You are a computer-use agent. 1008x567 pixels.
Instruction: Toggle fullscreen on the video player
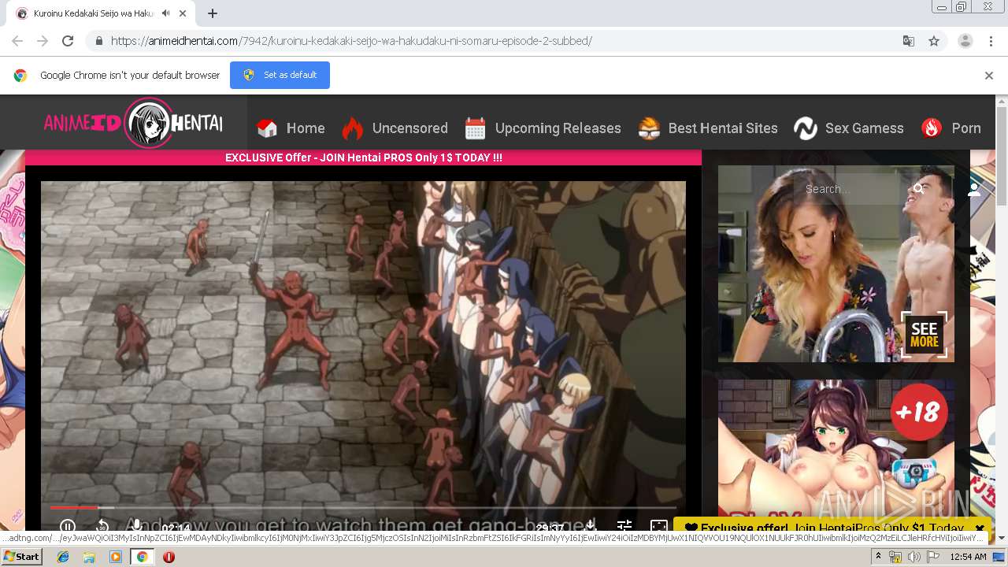[x=659, y=525]
